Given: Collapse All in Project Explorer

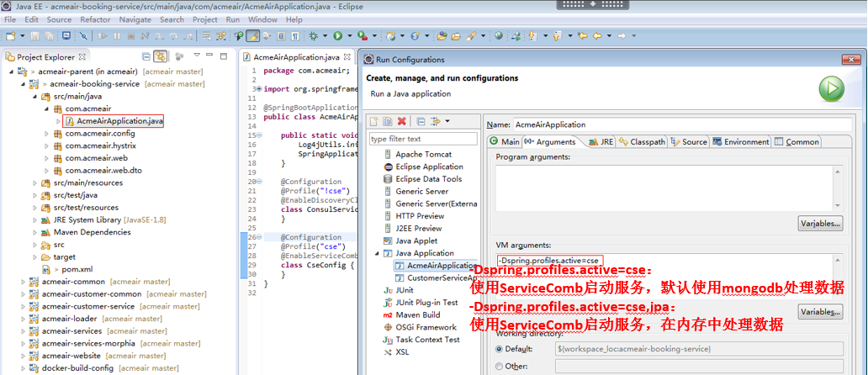Looking at the screenshot, I should (146, 57).
